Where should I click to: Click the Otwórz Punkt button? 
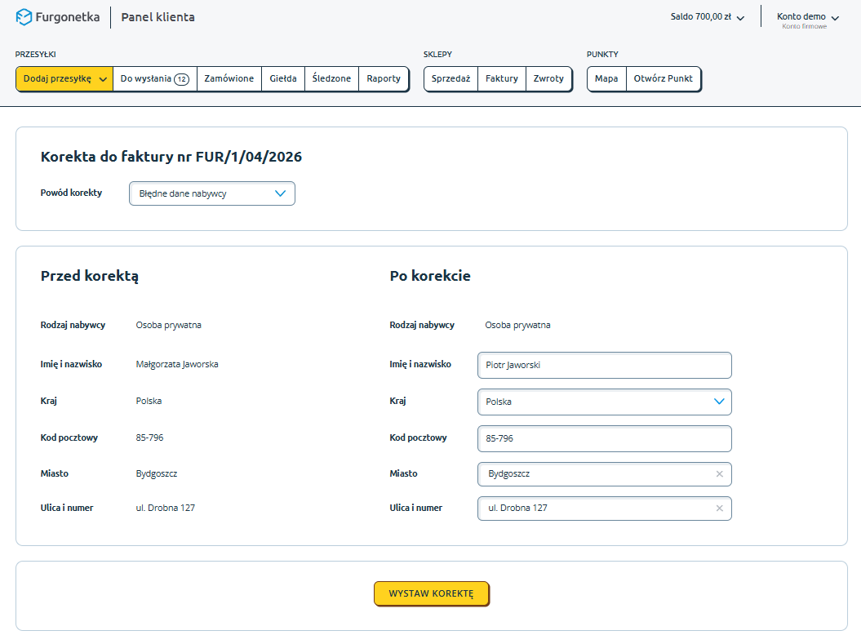pyautogui.click(x=663, y=79)
